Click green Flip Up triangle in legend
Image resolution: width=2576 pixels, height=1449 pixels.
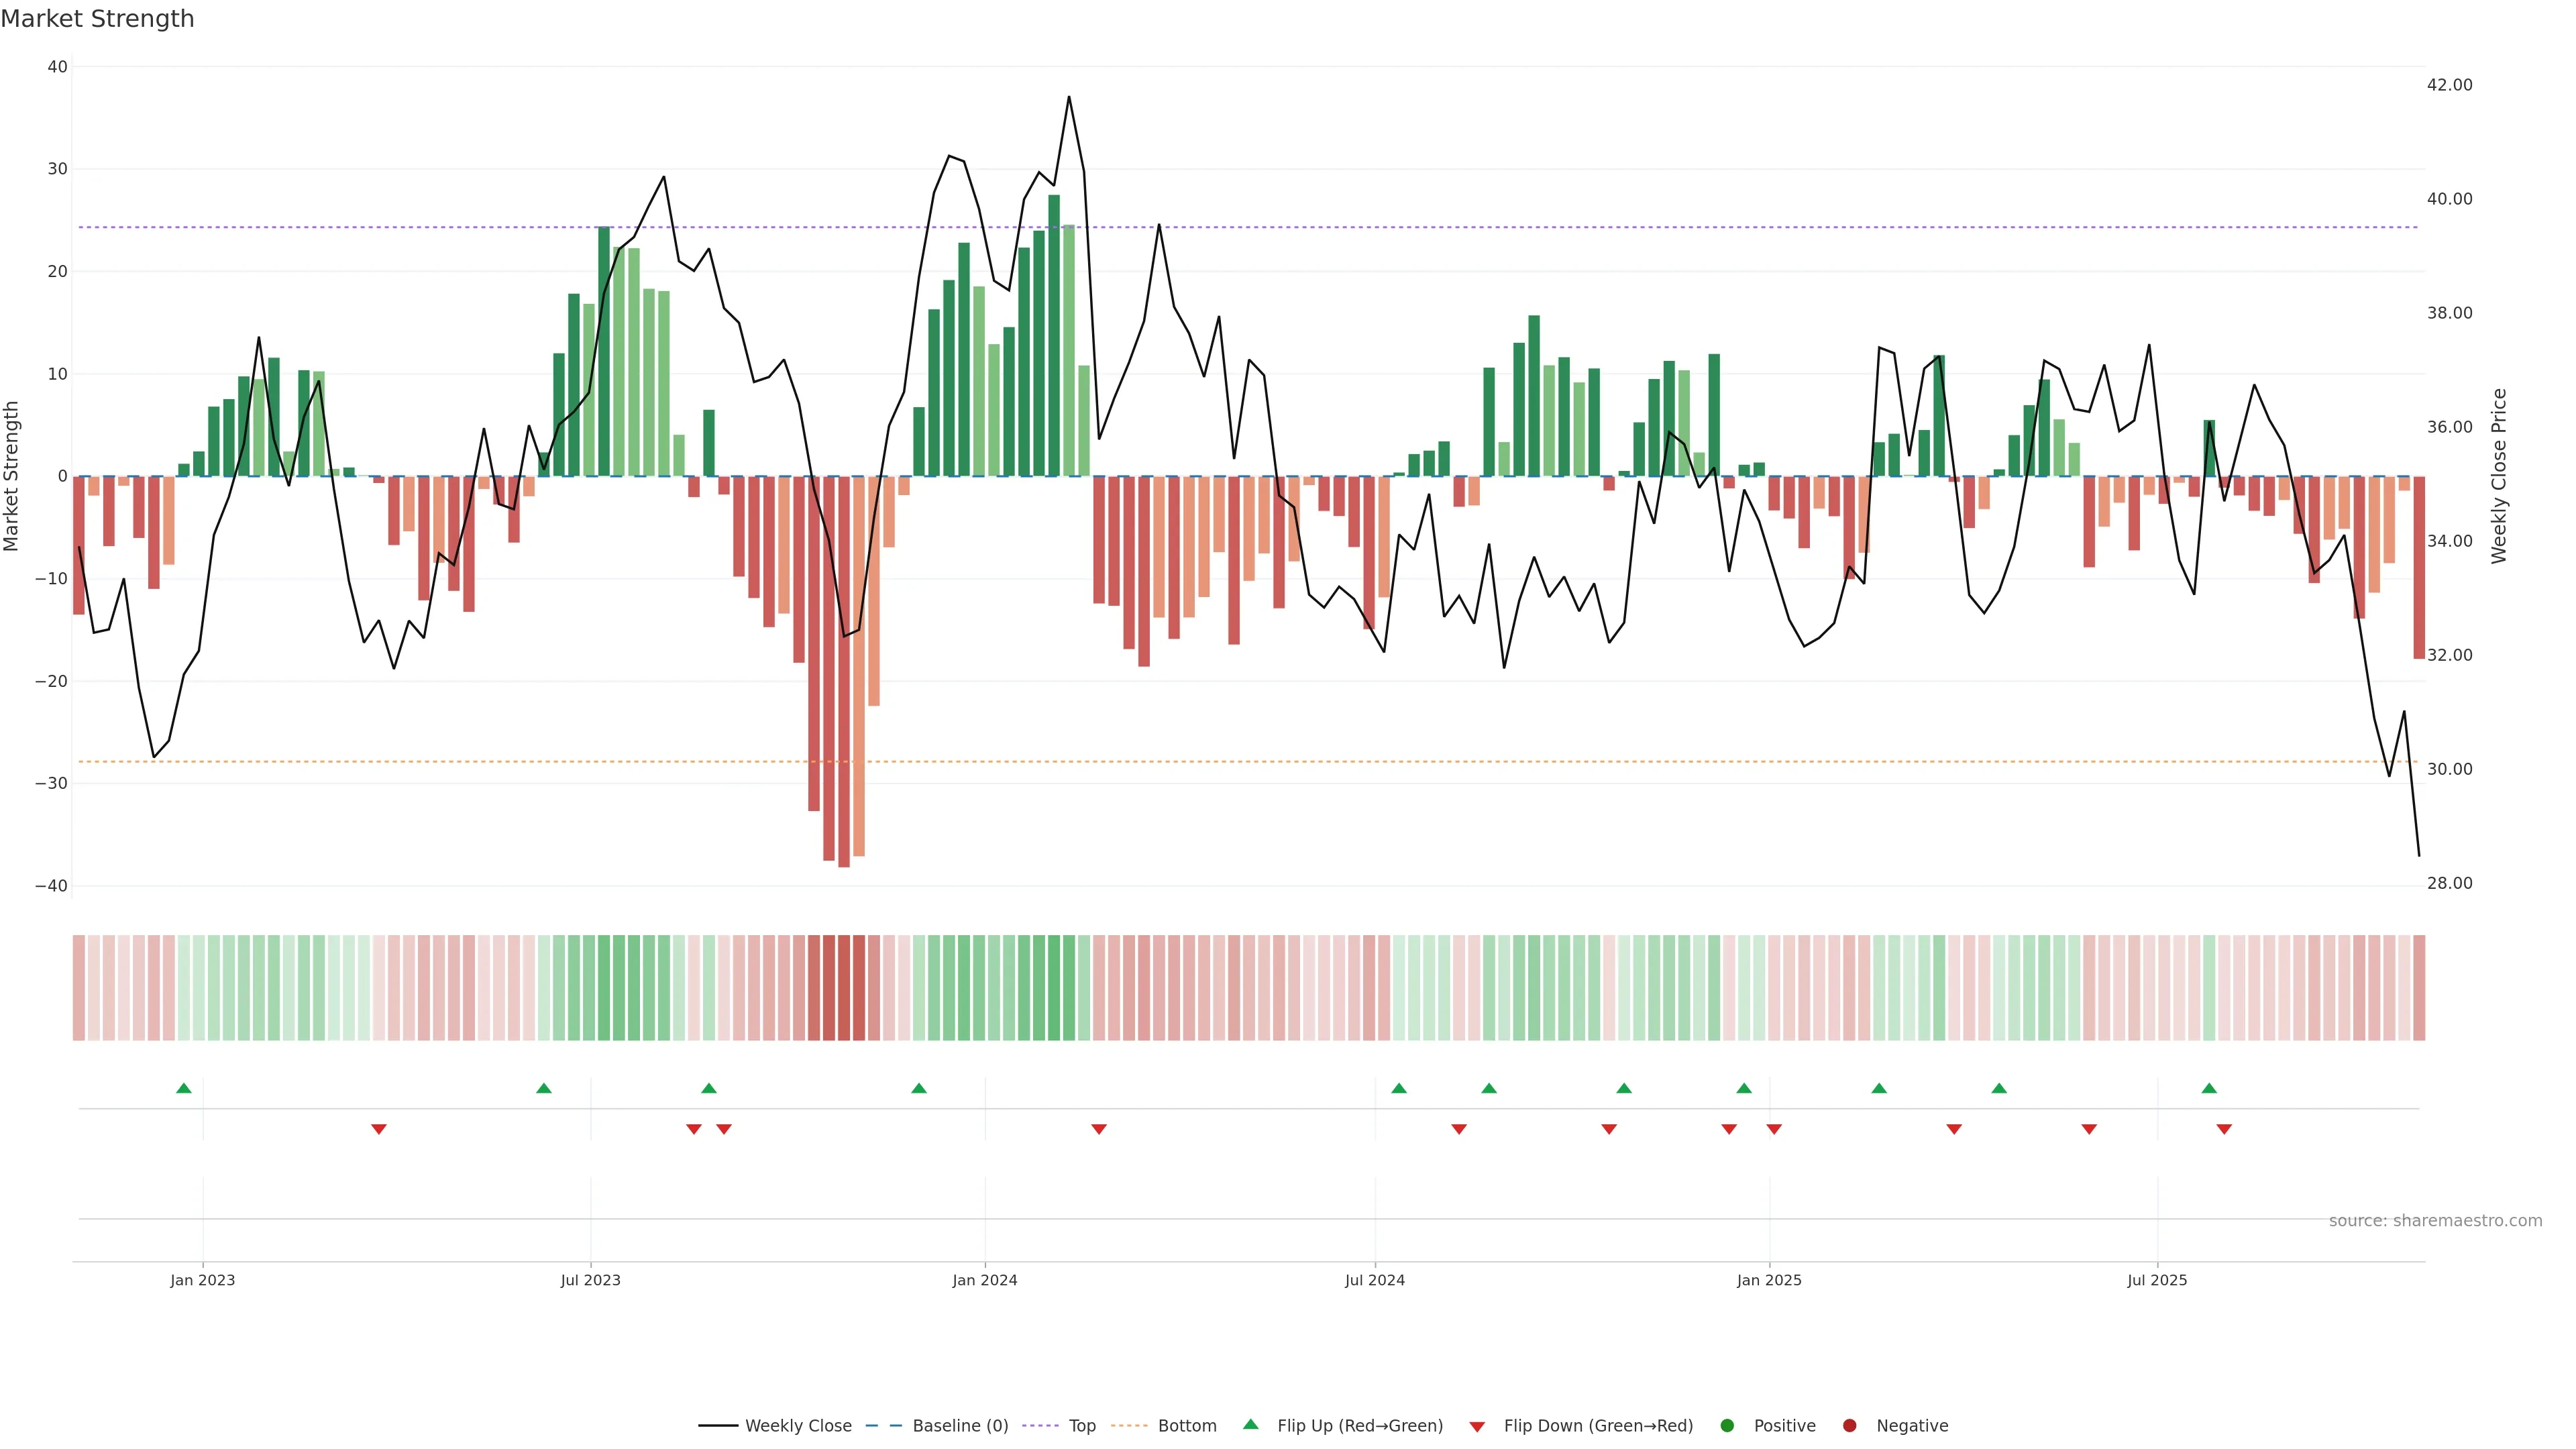coord(1250,1425)
